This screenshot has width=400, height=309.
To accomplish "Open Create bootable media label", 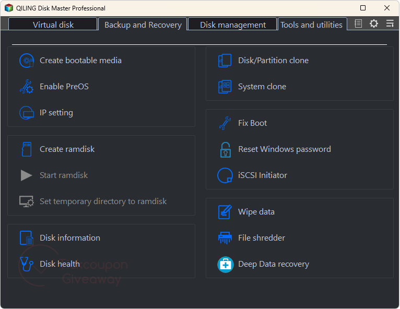I will [x=80, y=61].
